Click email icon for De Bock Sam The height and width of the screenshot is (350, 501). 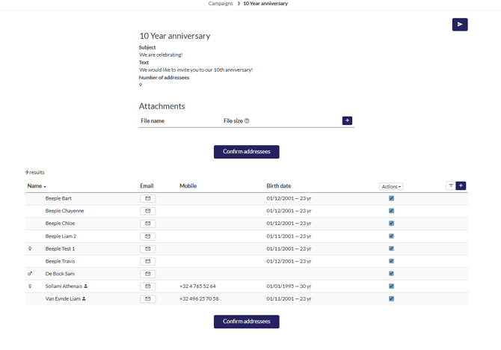tap(147, 274)
